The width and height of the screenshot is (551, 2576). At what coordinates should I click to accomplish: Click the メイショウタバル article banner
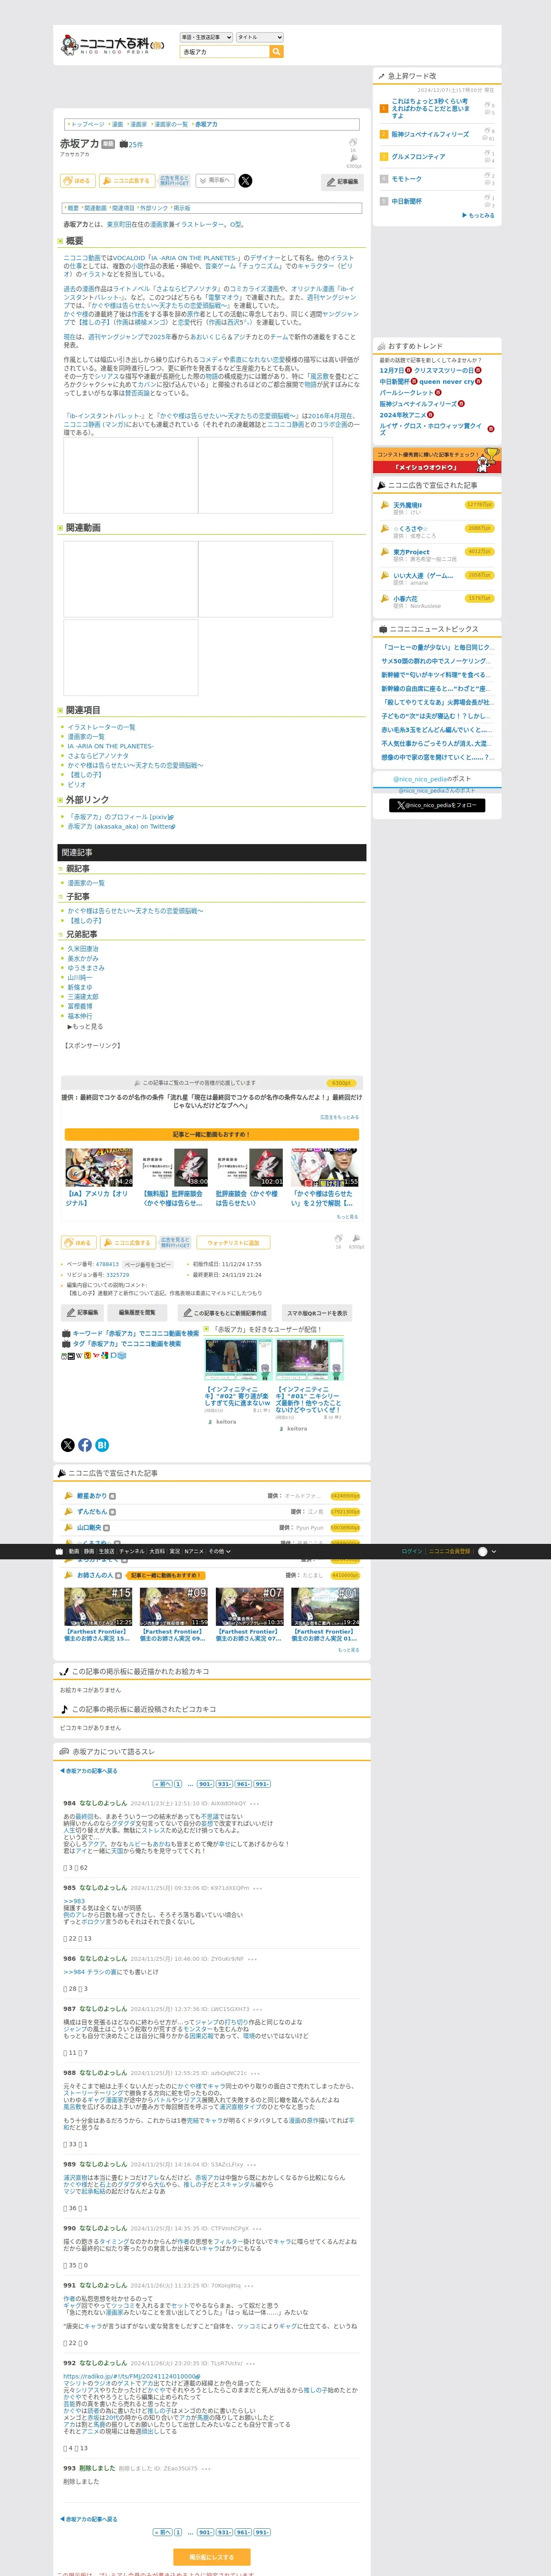click(x=437, y=461)
